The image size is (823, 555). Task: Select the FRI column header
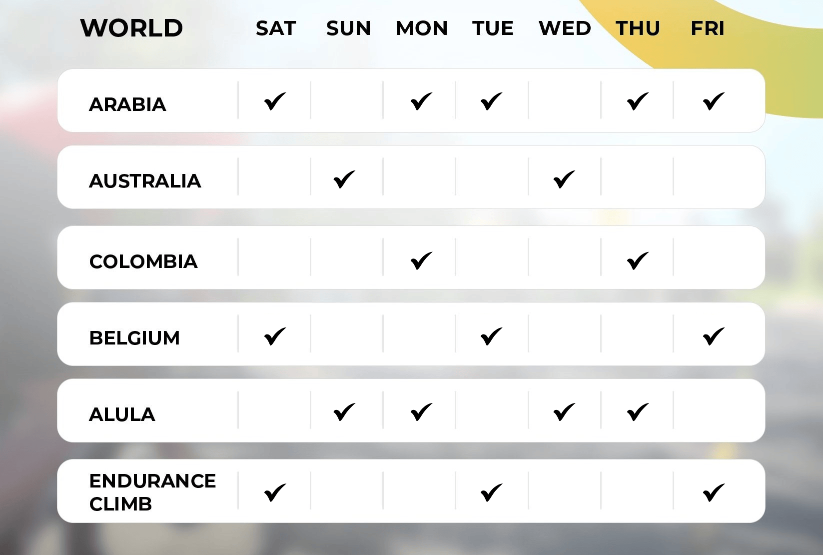pyautogui.click(x=708, y=28)
